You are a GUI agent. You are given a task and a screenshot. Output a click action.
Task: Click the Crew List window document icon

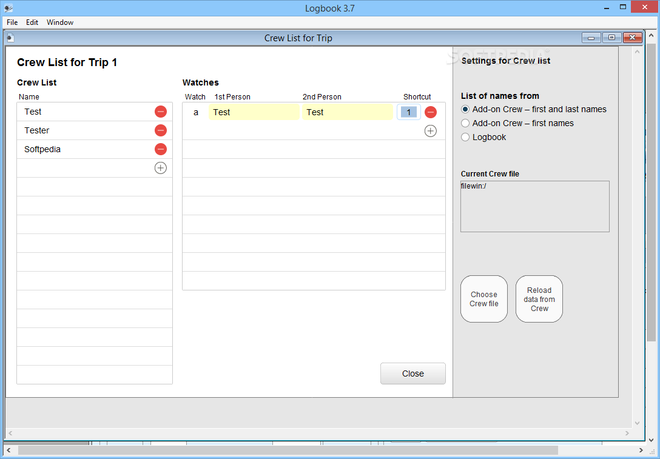tap(11, 38)
